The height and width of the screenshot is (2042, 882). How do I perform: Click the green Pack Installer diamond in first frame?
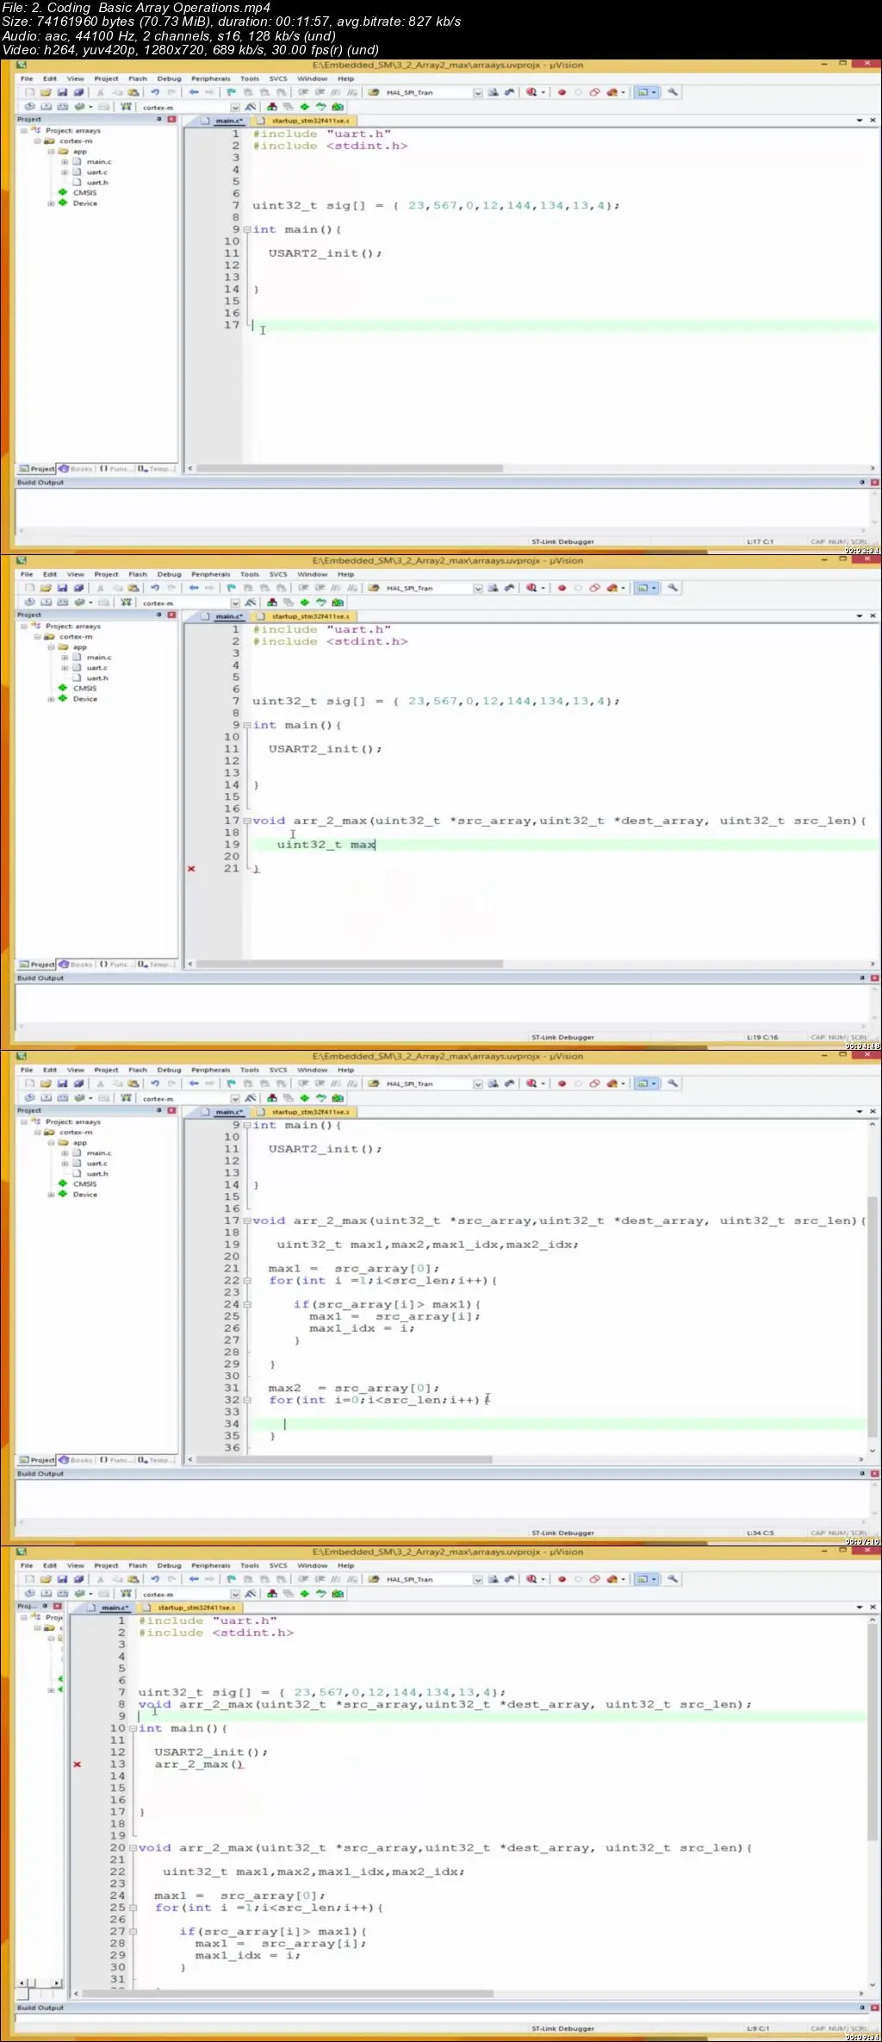pyautogui.click(x=304, y=107)
